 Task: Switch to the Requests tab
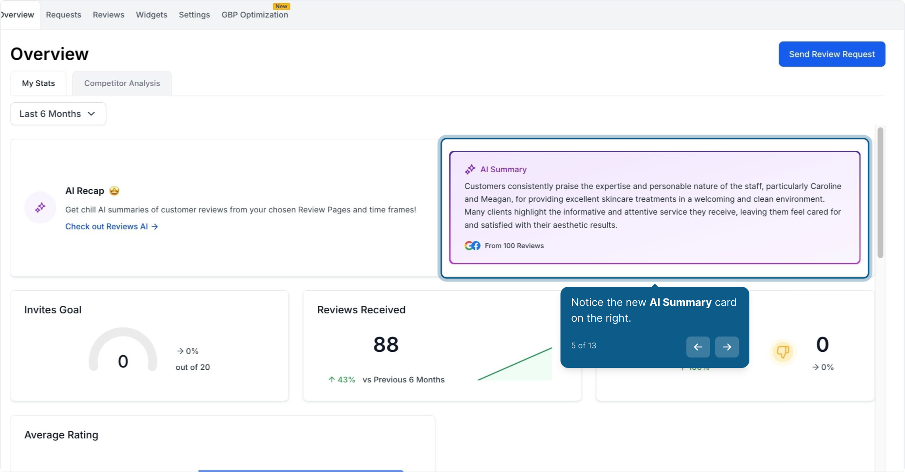point(63,15)
